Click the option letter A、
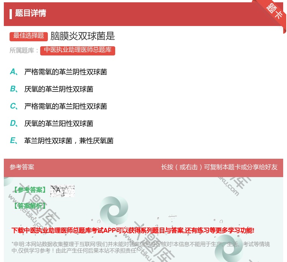Screen dimensions: 287x262 [14, 72]
